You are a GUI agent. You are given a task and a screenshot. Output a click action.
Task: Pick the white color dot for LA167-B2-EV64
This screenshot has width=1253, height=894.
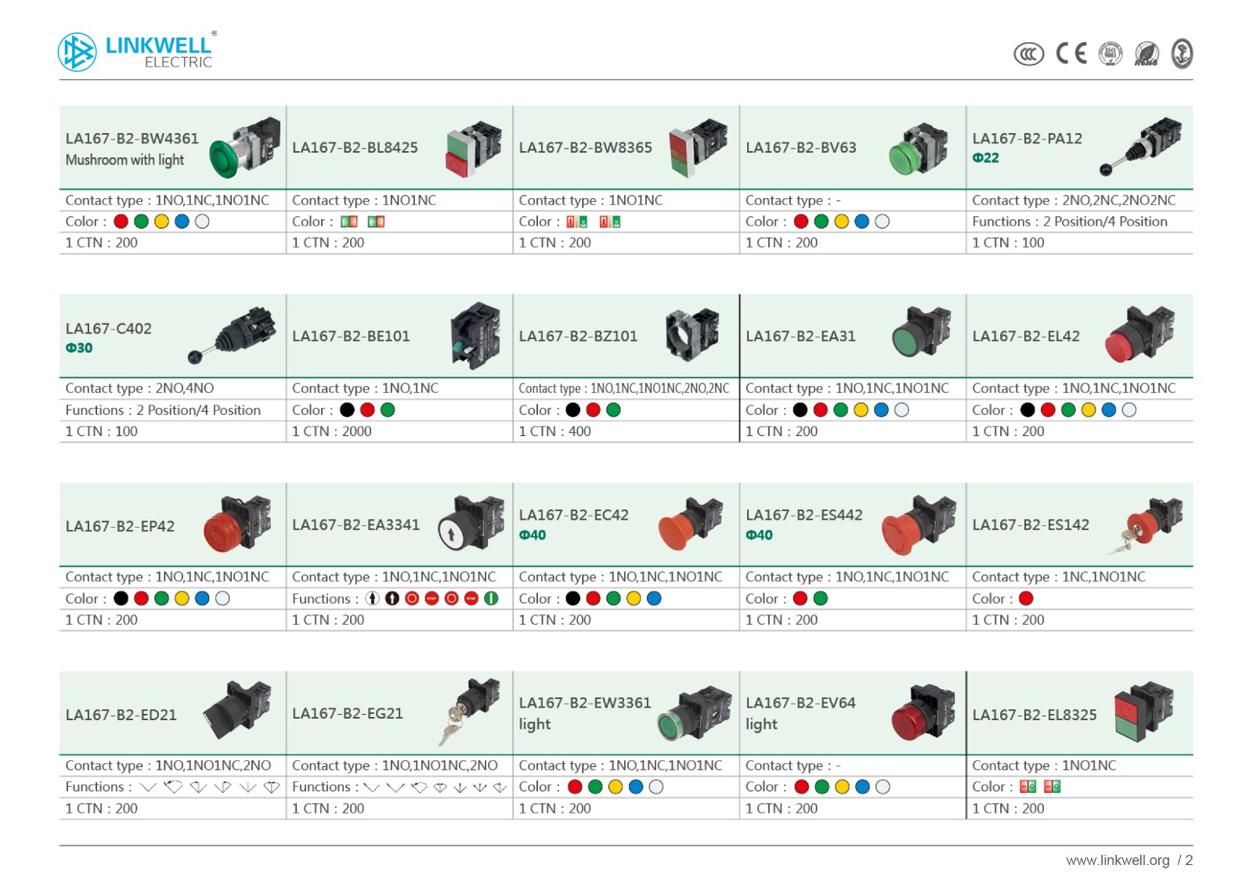click(x=883, y=787)
